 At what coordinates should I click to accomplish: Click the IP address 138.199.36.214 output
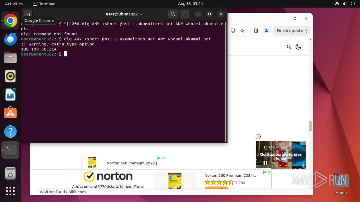tap(39, 49)
